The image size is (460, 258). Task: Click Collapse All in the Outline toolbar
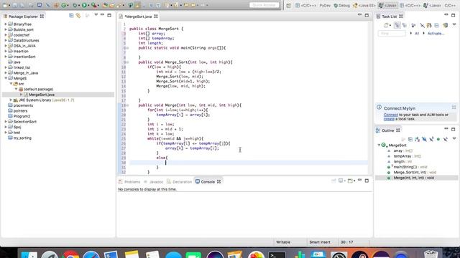(410, 139)
